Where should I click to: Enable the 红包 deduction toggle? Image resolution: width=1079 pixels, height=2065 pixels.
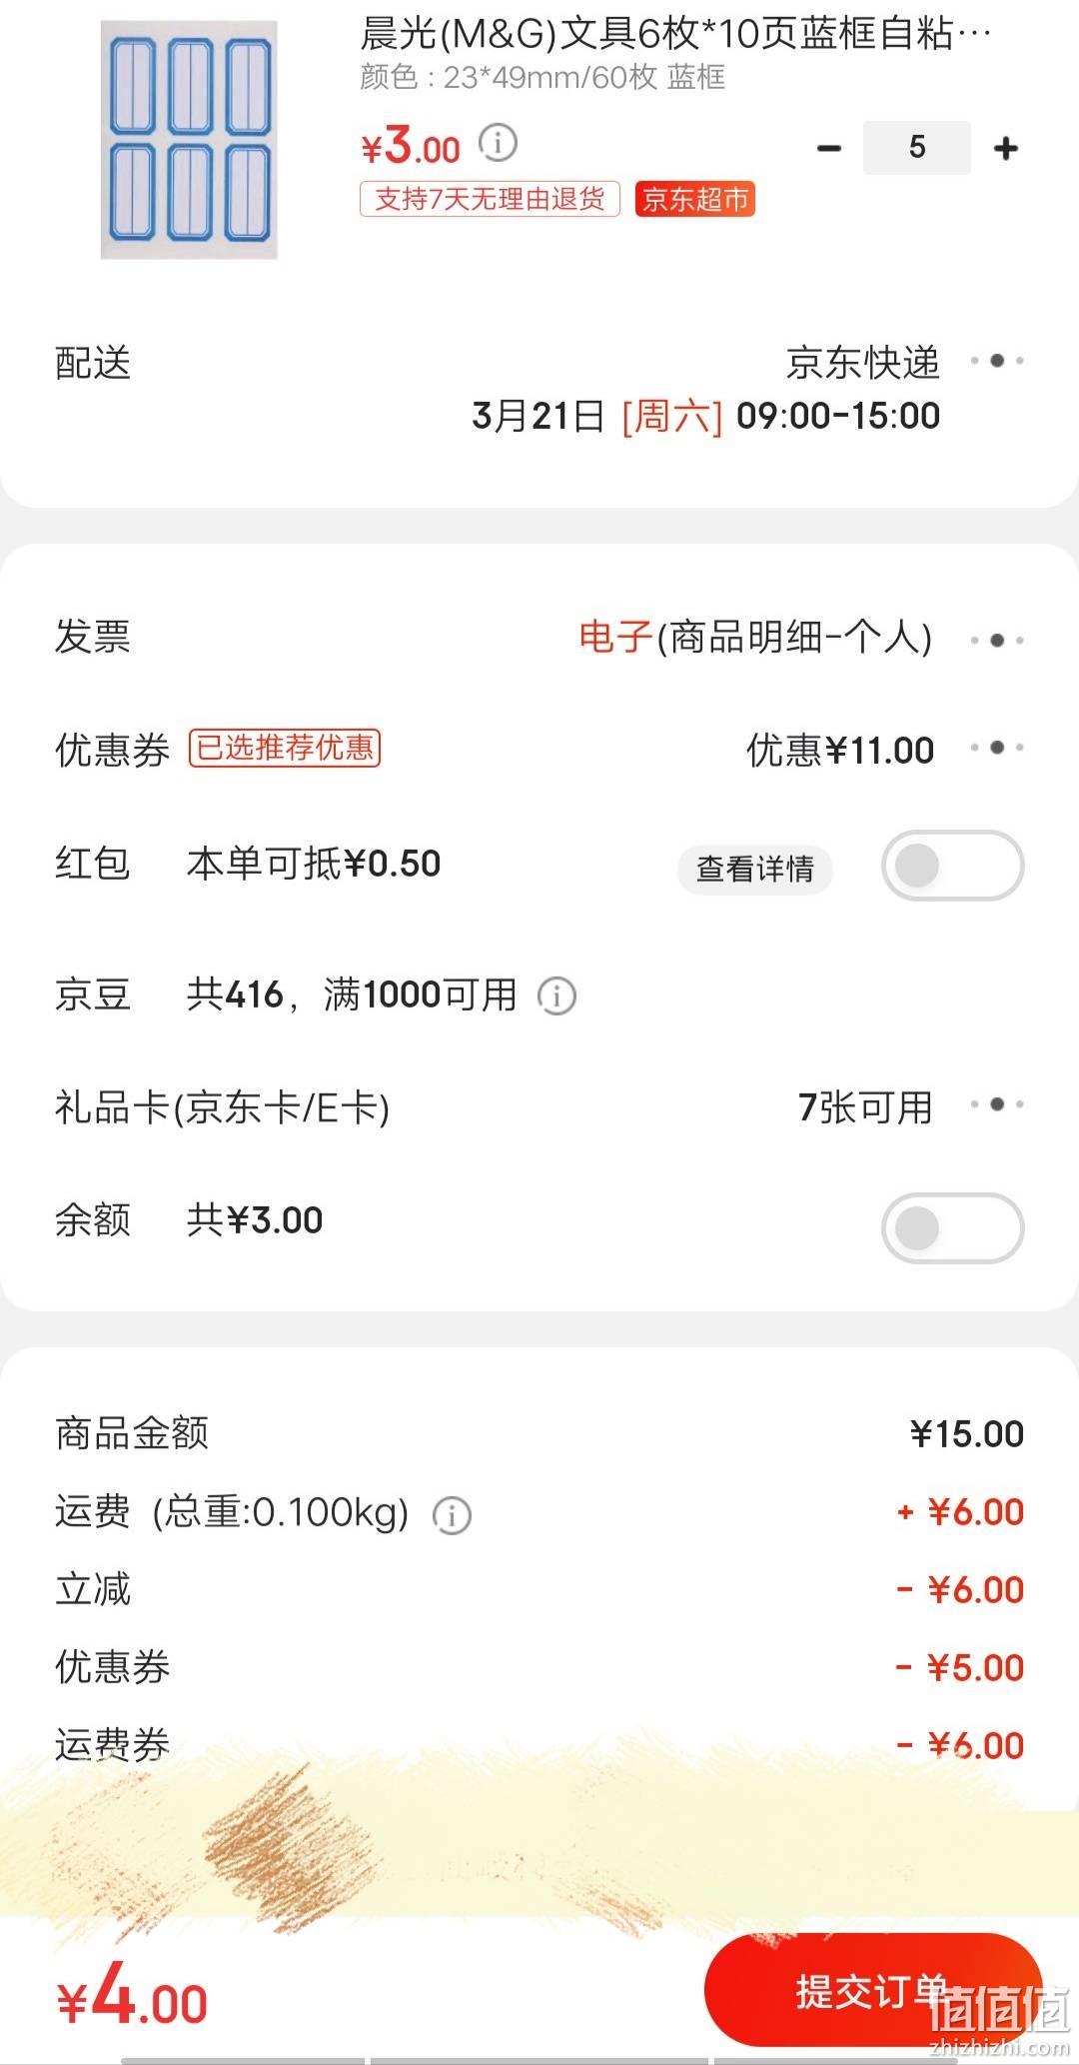click(952, 866)
